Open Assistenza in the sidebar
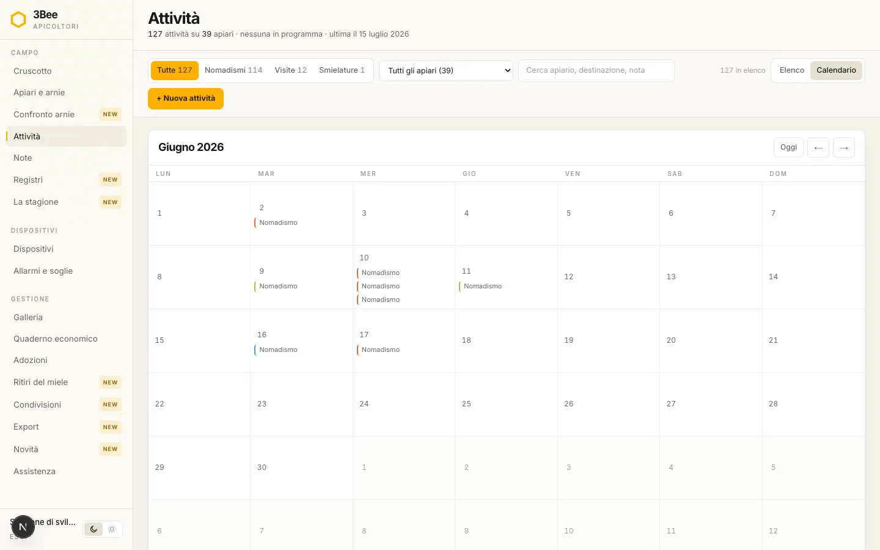The width and height of the screenshot is (880, 550). (66, 471)
